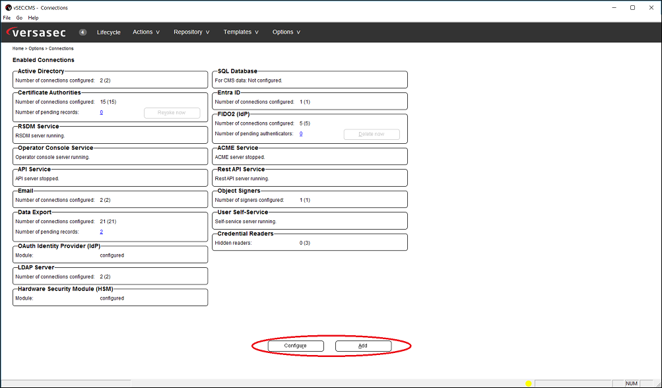Click the Revoke now button
This screenshot has width=662, height=388.
click(x=172, y=113)
